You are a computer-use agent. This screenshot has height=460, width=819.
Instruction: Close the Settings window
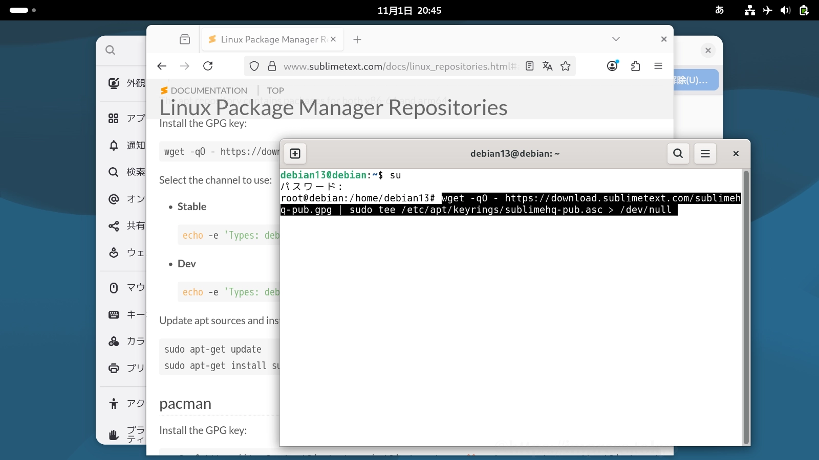pyautogui.click(x=708, y=50)
